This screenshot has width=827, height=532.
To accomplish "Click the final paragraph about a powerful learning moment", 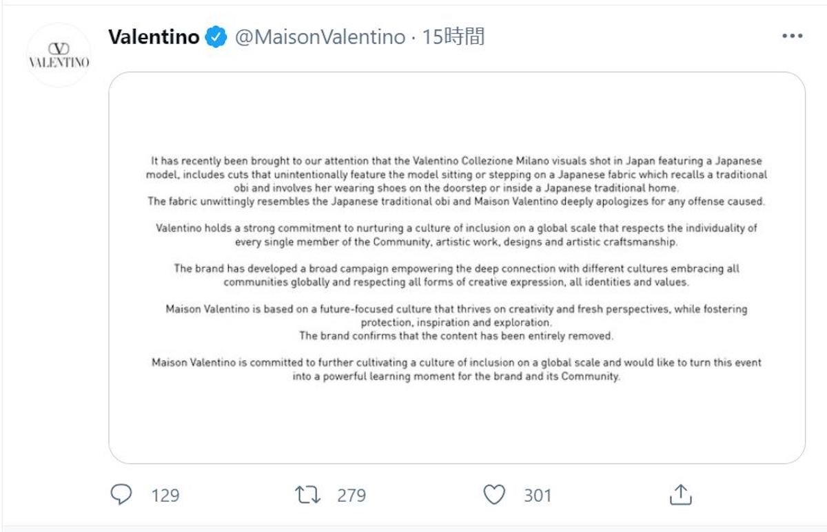I will click(x=456, y=370).
